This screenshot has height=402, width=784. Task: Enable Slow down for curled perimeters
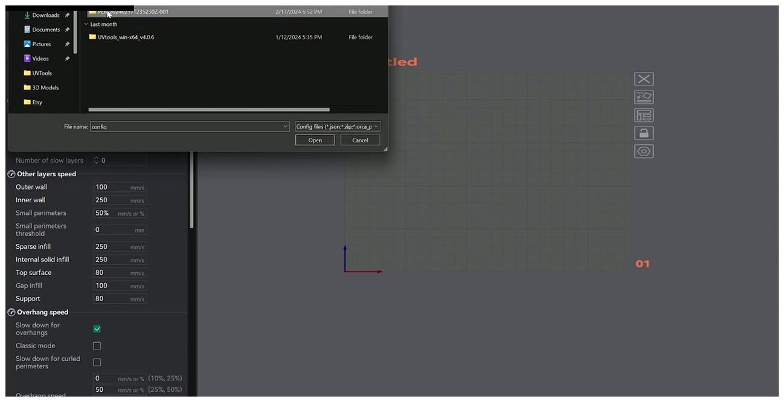click(x=97, y=362)
